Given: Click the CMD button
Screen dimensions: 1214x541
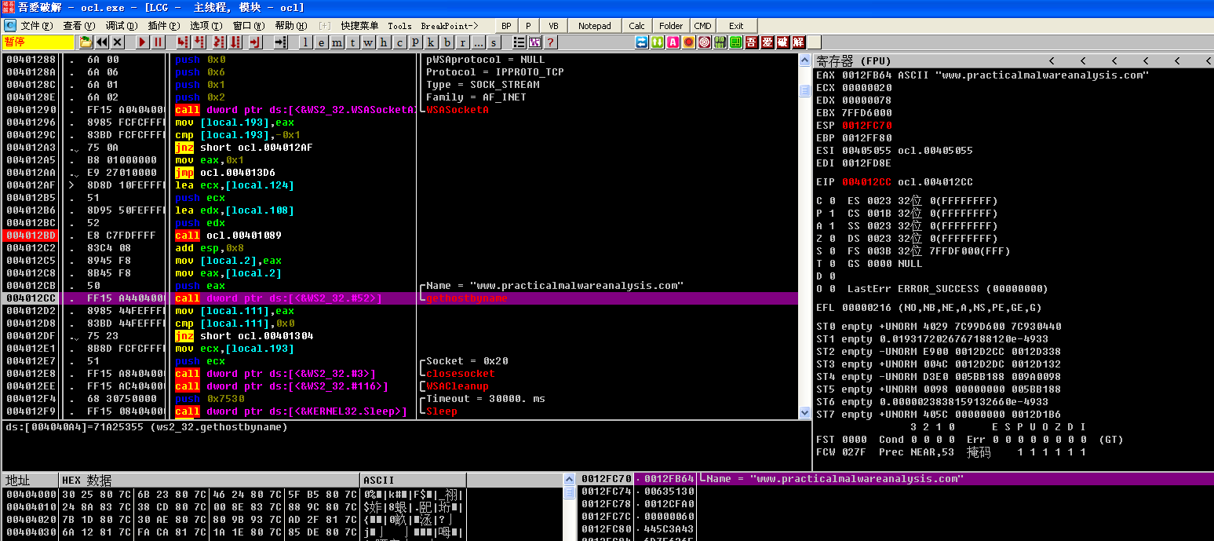Looking at the screenshot, I should 703,26.
